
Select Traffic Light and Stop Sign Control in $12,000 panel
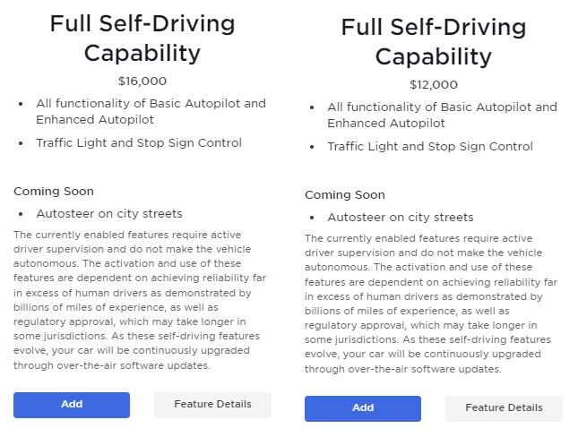click(x=430, y=146)
